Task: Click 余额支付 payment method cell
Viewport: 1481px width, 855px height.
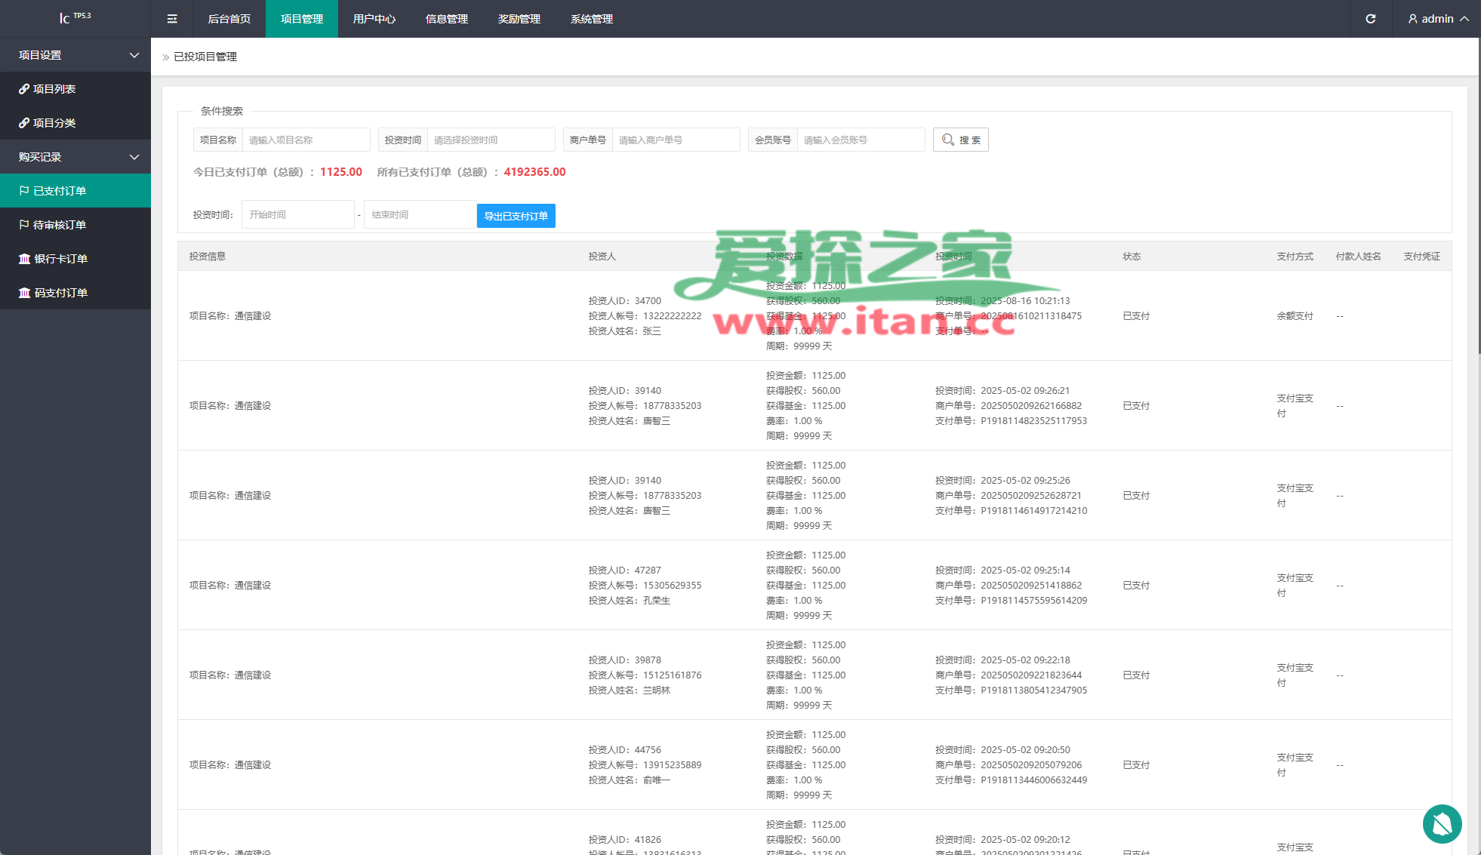Action: coord(1295,316)
